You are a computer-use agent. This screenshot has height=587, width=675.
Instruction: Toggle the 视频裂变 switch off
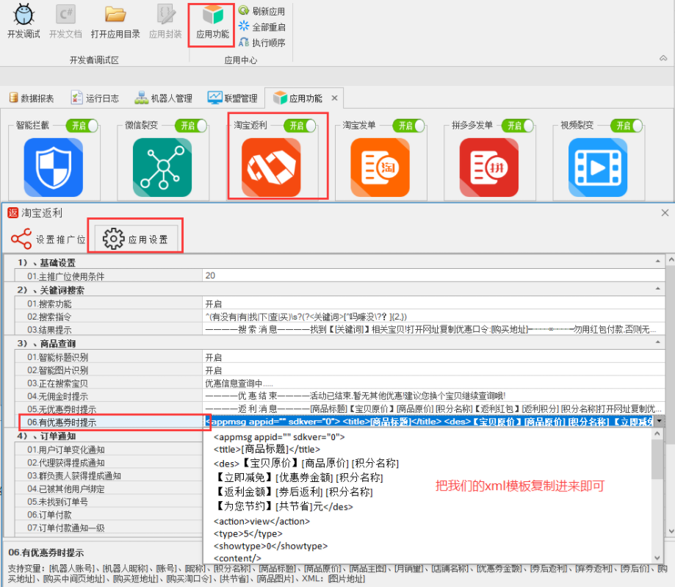(627, 126)
